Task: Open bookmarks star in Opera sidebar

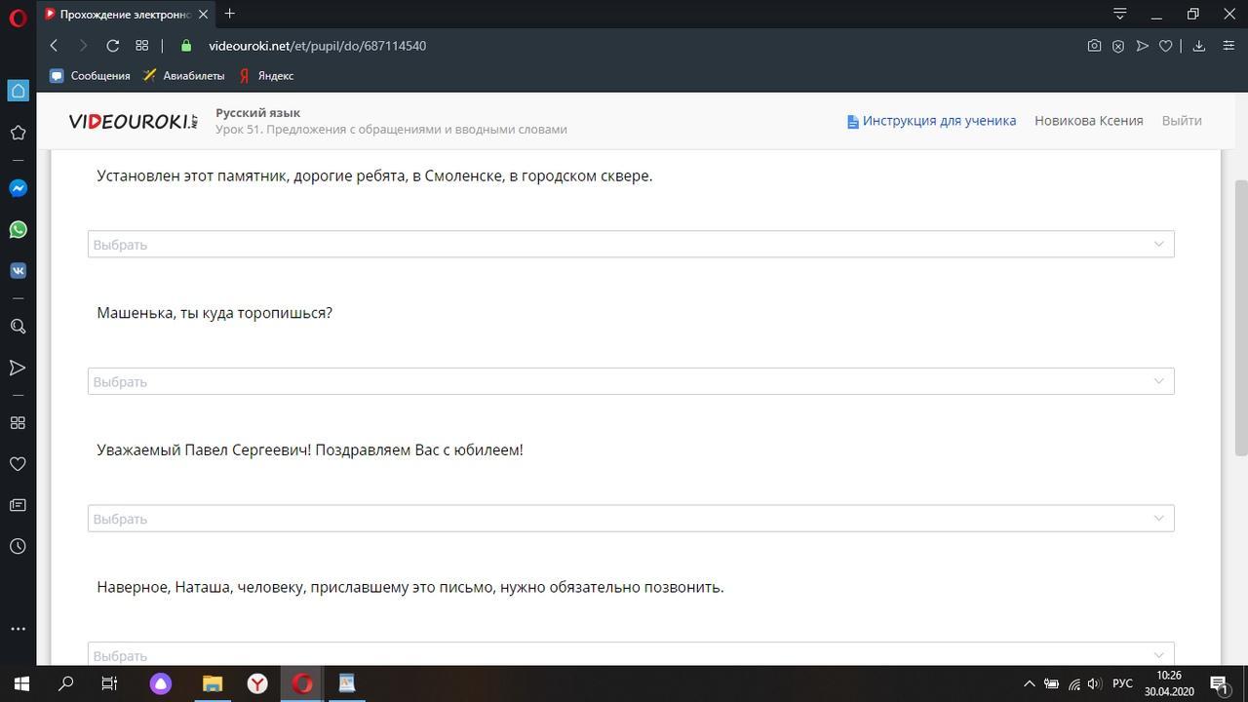Action: pyautogui.click(x=18, y=133)
